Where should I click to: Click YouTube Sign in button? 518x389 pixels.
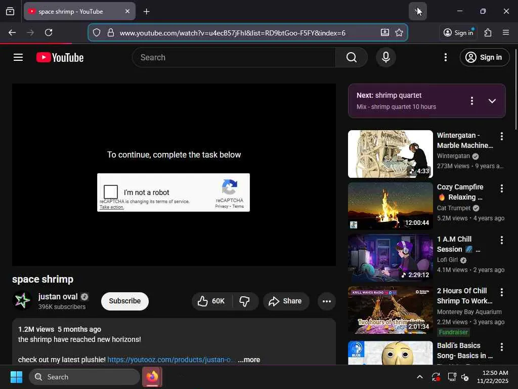tap(484, 57)
